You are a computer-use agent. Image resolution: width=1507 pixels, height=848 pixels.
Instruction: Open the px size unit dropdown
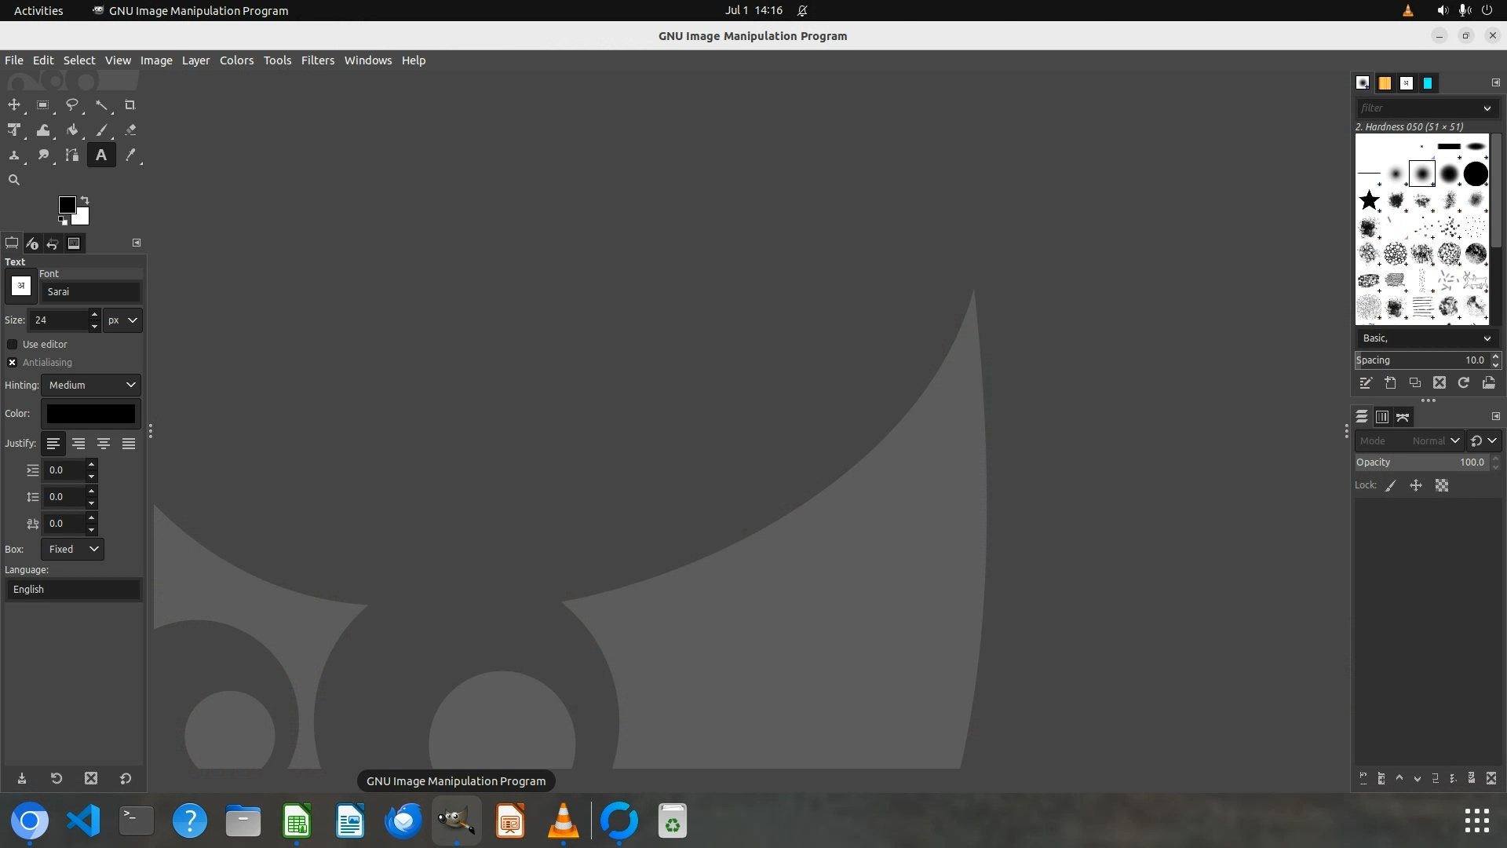click(122, 320)
